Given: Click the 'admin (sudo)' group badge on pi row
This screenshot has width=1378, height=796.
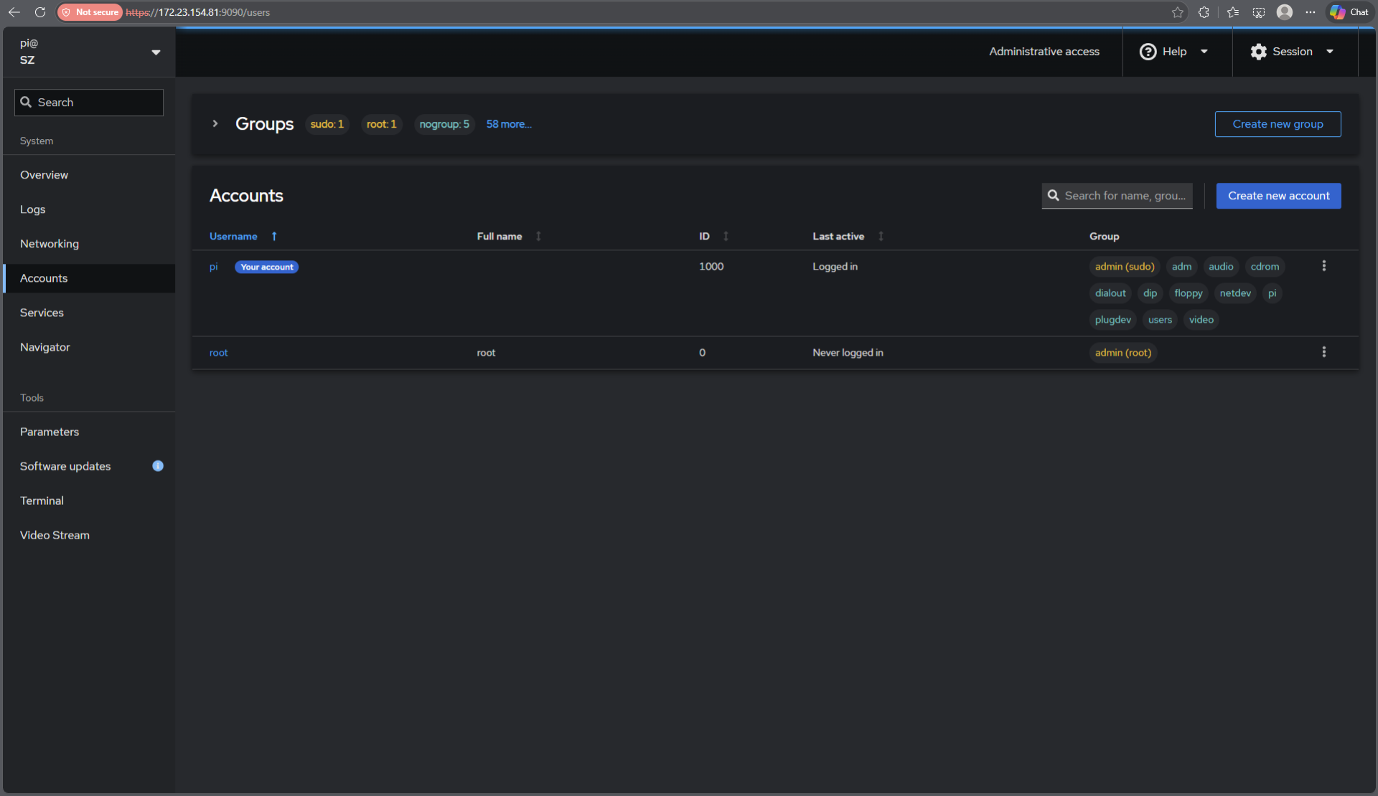Looking at the screenshot, I should pyautogui.click(x=1124, y=266).
